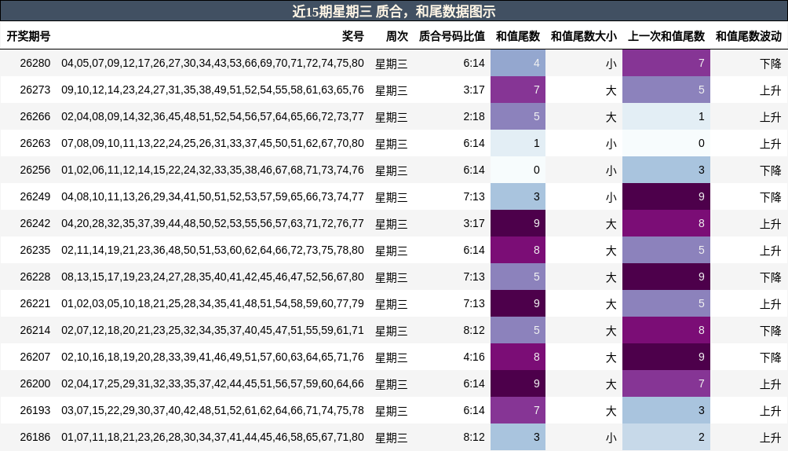Screen dimensions: 788x451
Task: Click the 和值尾数 cell 3 in row 26186
Action: tap(518, 436)
